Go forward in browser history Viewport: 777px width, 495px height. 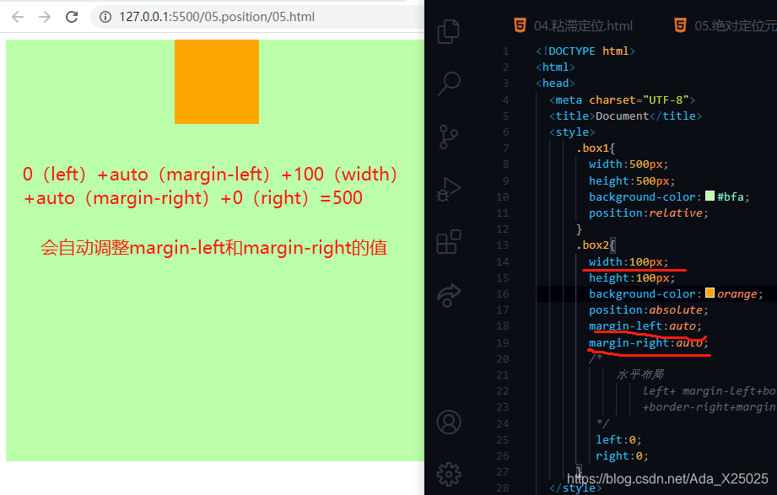click(45, 17)
